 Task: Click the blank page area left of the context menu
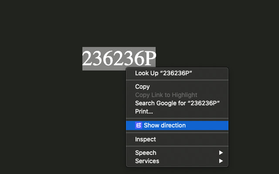point(65,122)
